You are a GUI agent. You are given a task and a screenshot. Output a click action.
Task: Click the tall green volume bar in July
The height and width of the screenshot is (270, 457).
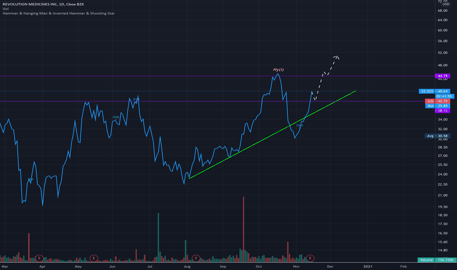[x=158, y=237]
